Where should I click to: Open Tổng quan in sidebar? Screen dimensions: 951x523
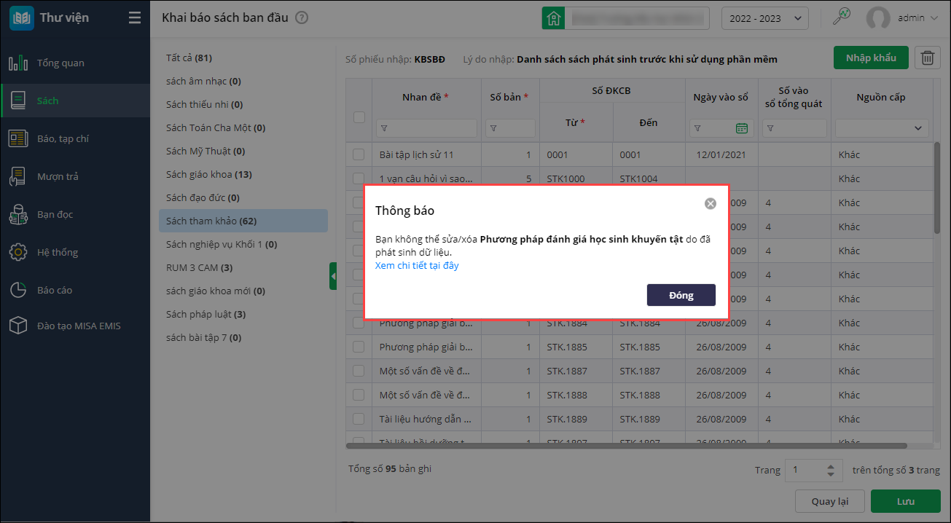(x=75, y=63)
